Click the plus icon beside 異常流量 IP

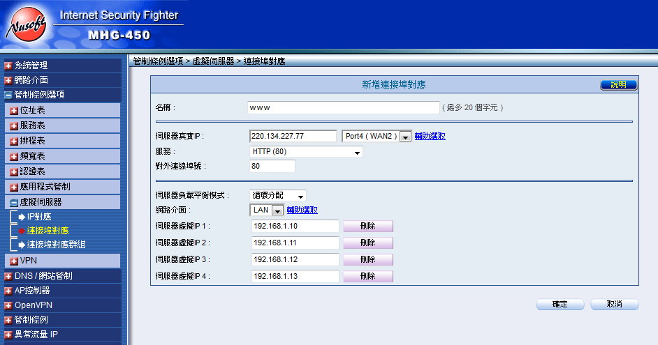[x=8, y=335]
